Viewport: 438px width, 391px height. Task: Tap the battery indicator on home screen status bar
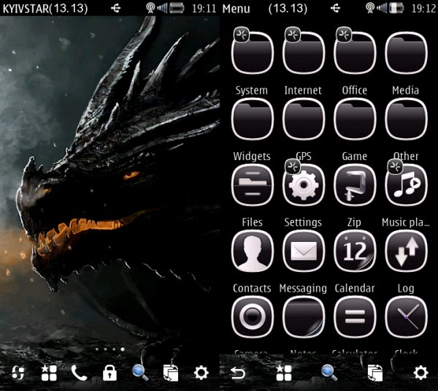[177, 8]
